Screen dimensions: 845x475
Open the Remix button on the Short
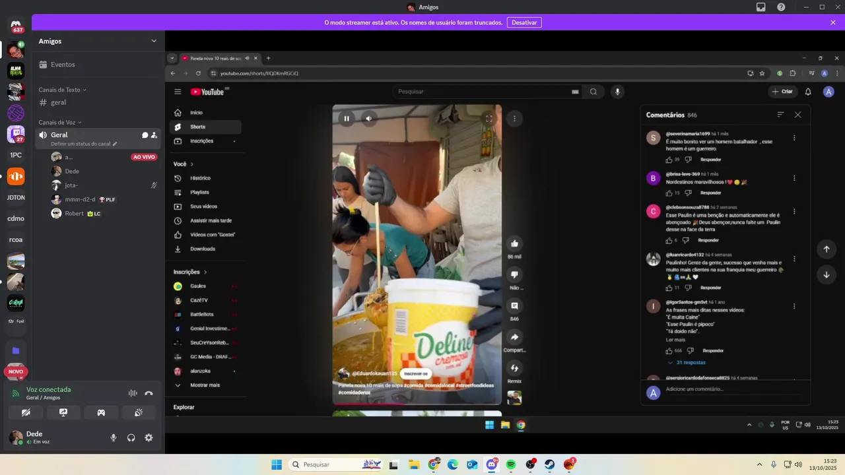pyautogui.click(x=514, y=368)
